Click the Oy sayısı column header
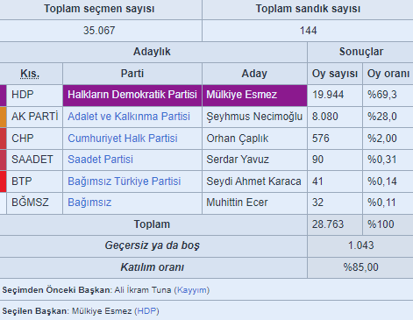Viewport: 413px width, 320px height. pyautogui.click(x=335, y=74)
